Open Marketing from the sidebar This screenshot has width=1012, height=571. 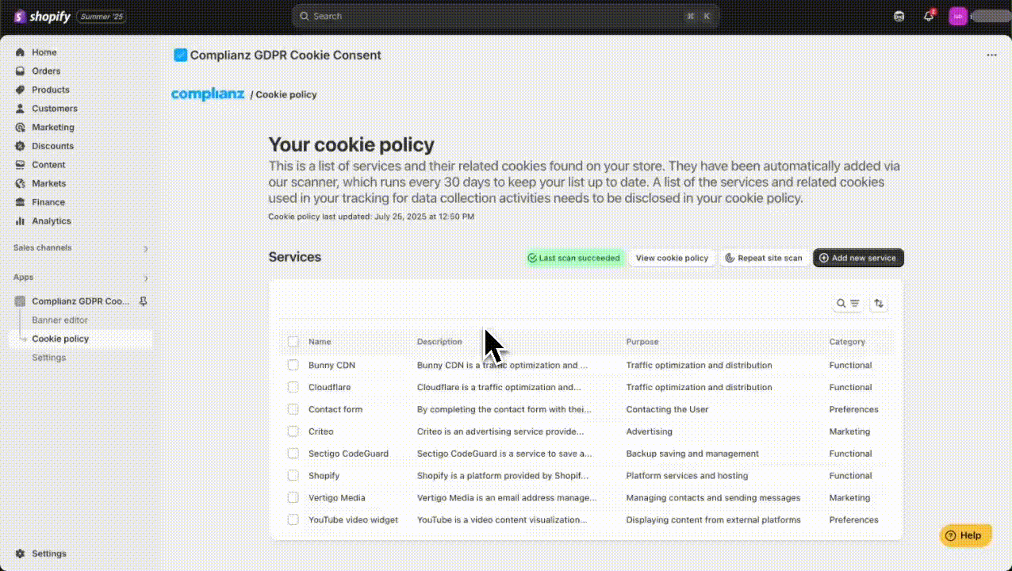tap(53, 127)
